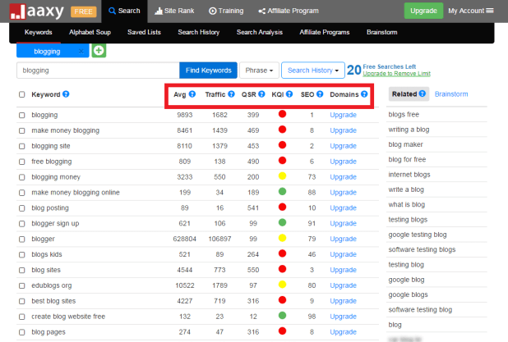The width and height of the screenshot is (508, 342).
Task: Select the Related tab in the sidebar
Action: [409, 93]
